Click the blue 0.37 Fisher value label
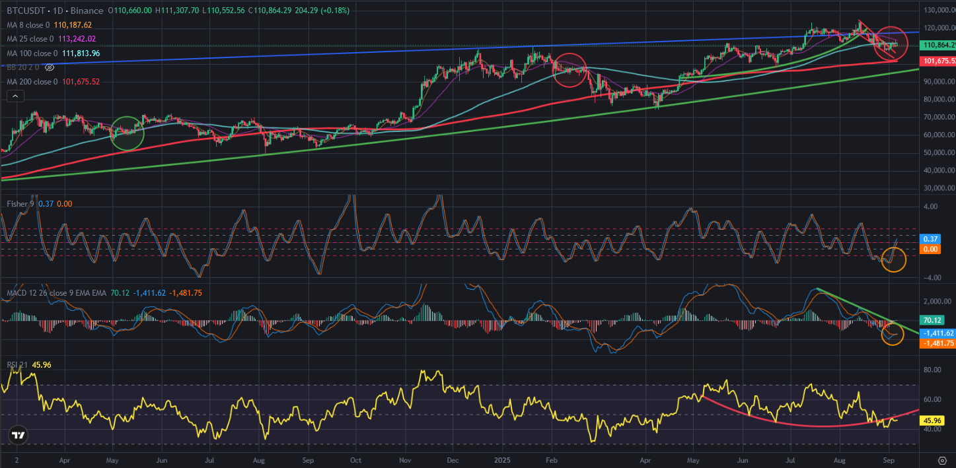Viewport: 956px width, 468px height. tap(929, 238)
